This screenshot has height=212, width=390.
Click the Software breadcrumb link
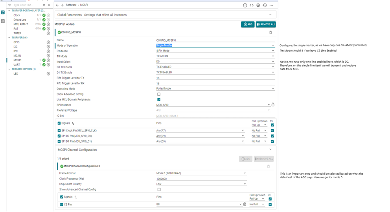71,5
